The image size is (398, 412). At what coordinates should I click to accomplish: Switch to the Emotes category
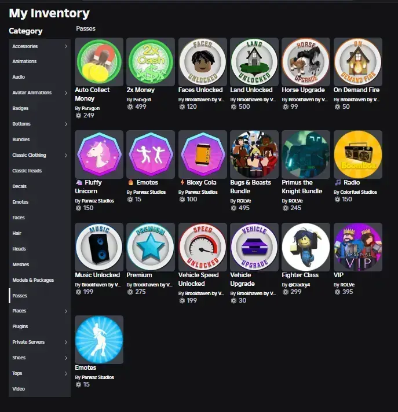[39, 202]
